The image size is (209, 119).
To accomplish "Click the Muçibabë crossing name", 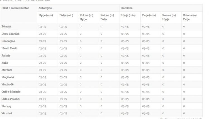I will [x=8, y=77].
